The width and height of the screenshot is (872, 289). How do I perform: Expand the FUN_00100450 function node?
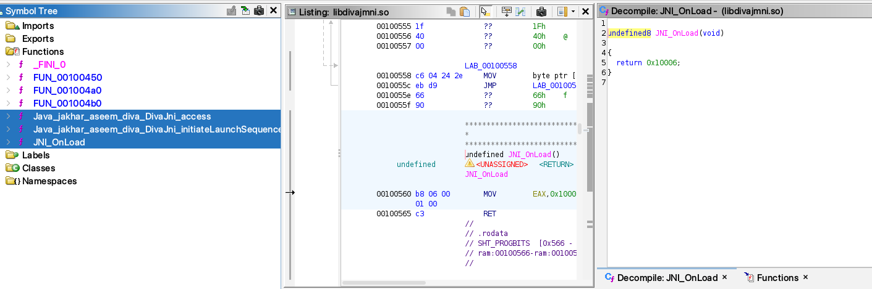8,78
